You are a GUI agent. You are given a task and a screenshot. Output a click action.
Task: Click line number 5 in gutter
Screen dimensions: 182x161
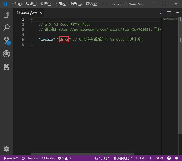click(23, 40)
